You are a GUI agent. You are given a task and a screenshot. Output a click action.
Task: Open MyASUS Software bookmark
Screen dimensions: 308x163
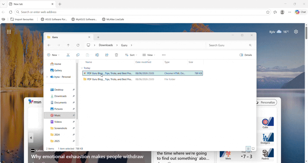point(84,19)
